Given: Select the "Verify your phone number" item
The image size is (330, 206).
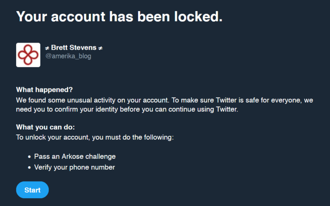Looking at the screenshot, I should [74, 168].
